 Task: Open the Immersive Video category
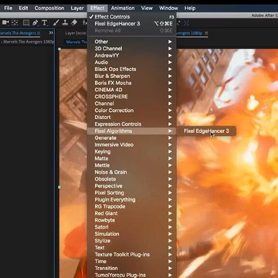pyautogui.click(x=131, y=144)
